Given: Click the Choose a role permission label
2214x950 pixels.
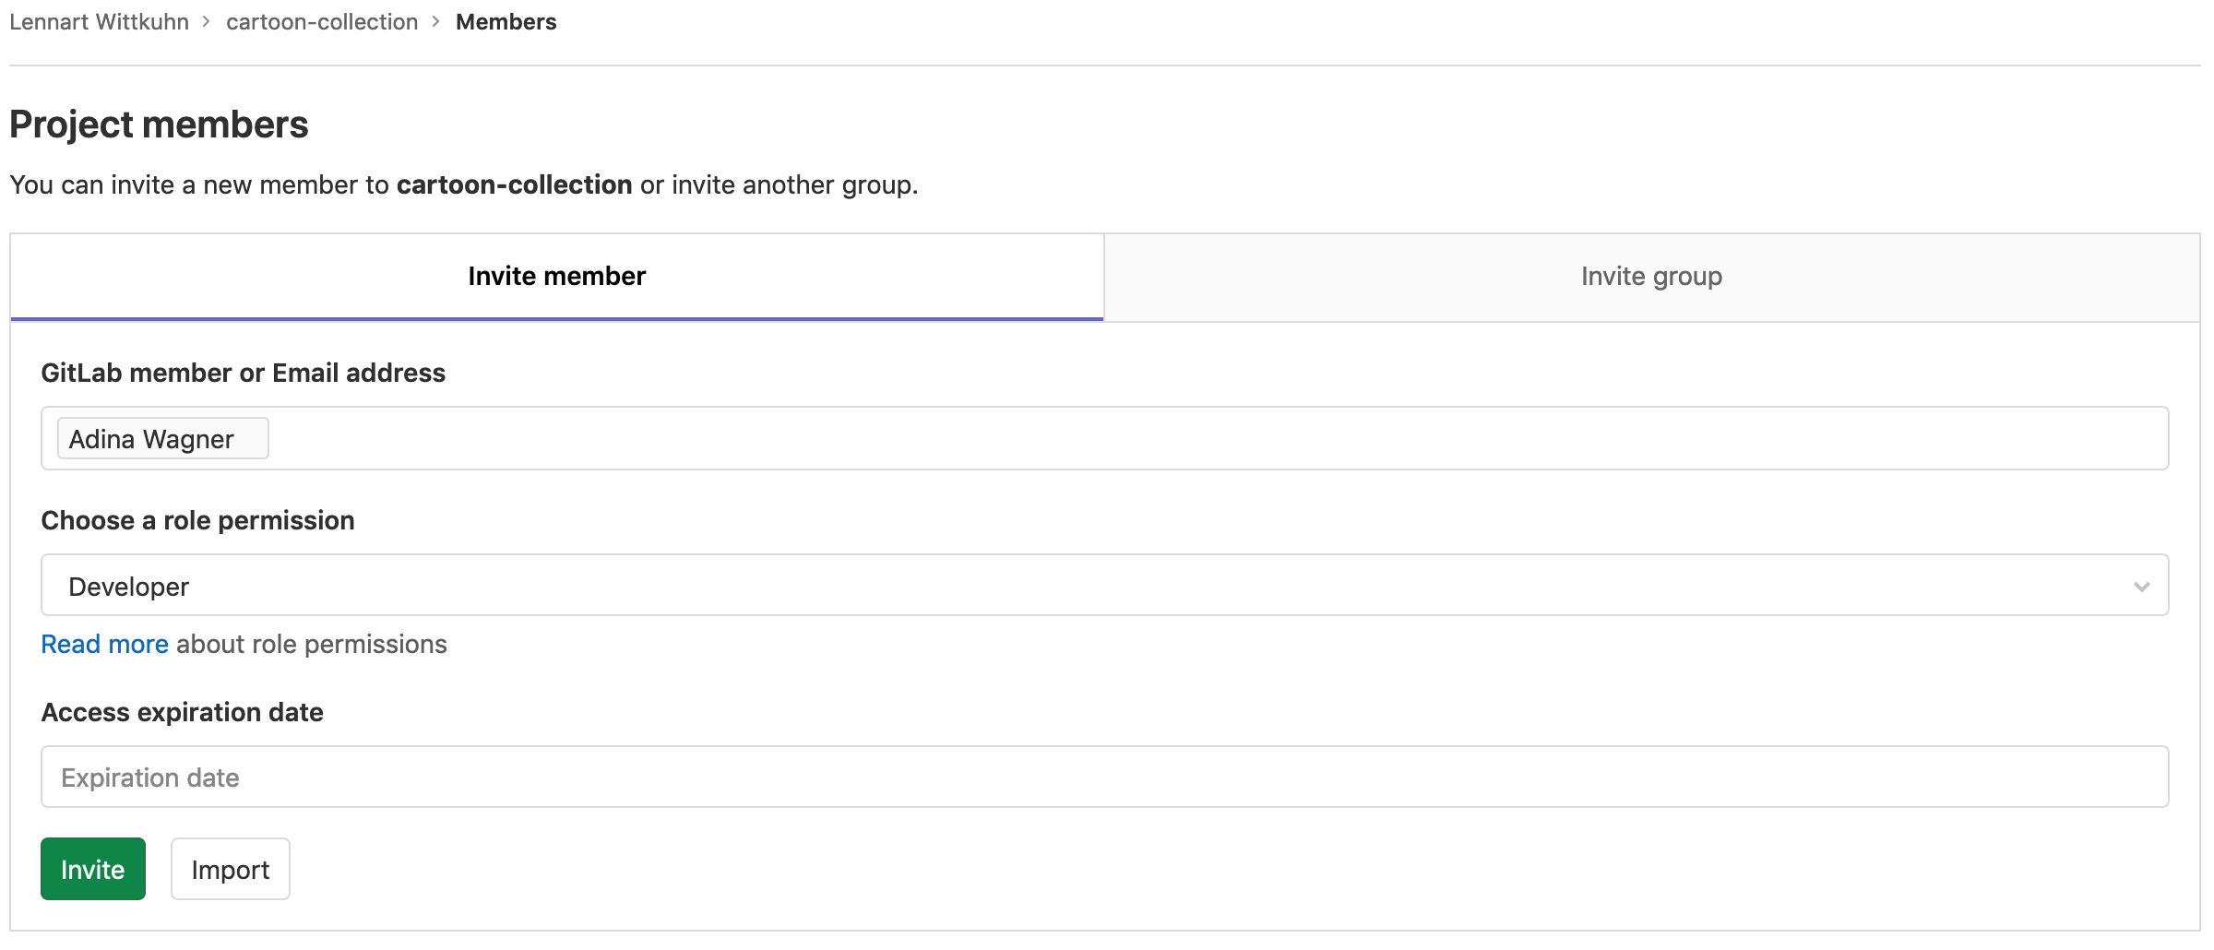Looking at the screenshot, I should coord(197,520).
